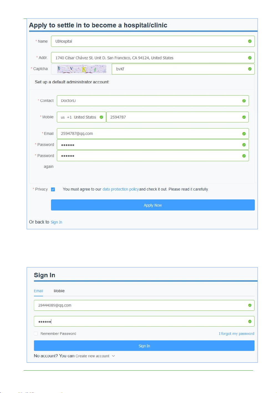Click the Addr. input field
The height and width of the screenshot is (393, 277).
click(x=153, y=58)
